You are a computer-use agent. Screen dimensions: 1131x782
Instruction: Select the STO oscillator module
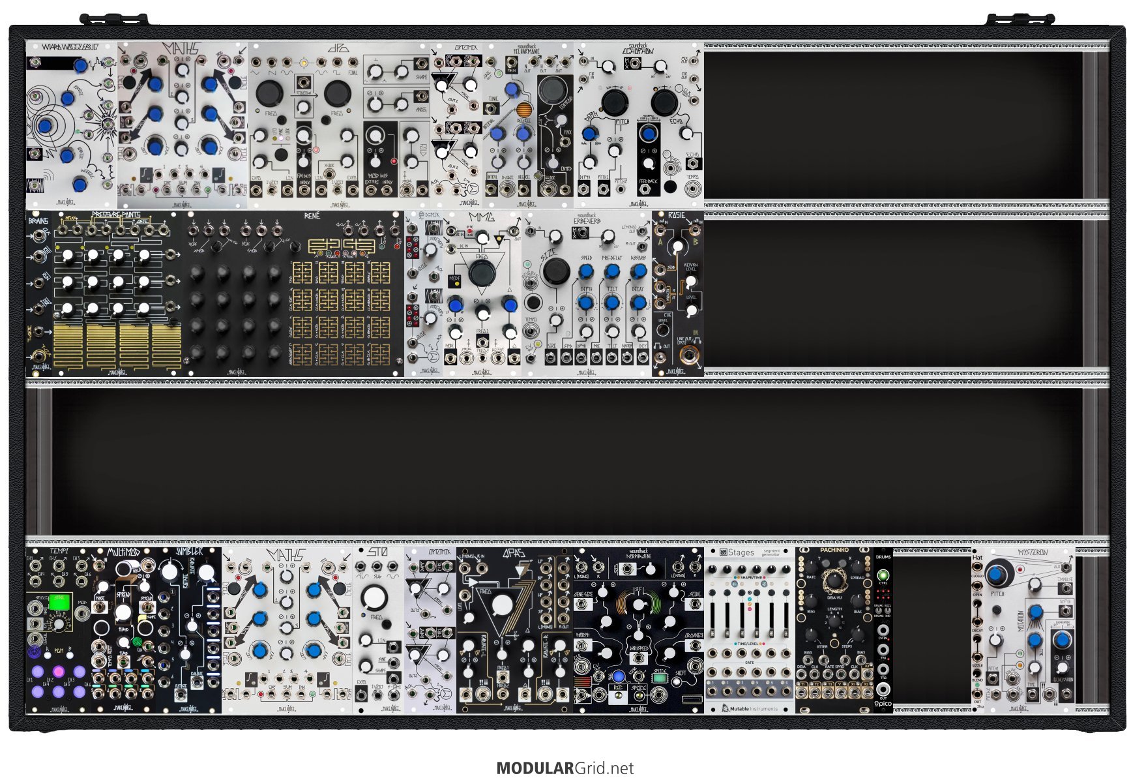378,630
